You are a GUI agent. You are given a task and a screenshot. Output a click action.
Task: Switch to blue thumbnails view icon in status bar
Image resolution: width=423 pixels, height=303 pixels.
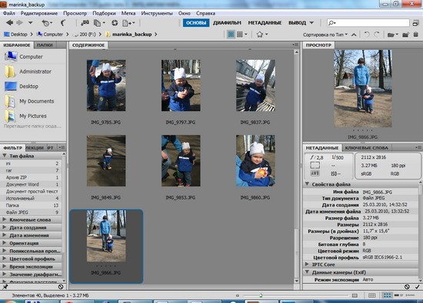click(x=387, y=295)
